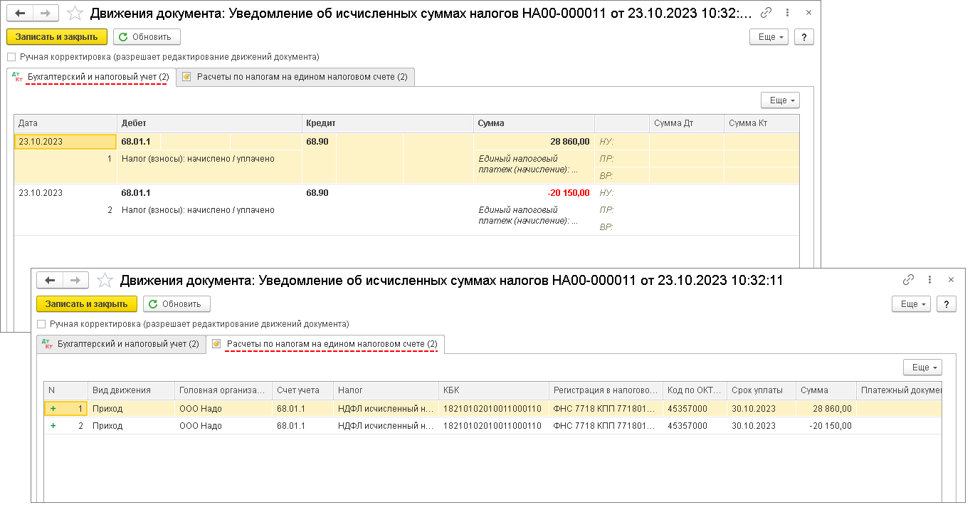Select the date cell 23.10.2023 in the first entry
Viewport: 970px width, 510px height.
coord(65,142)
